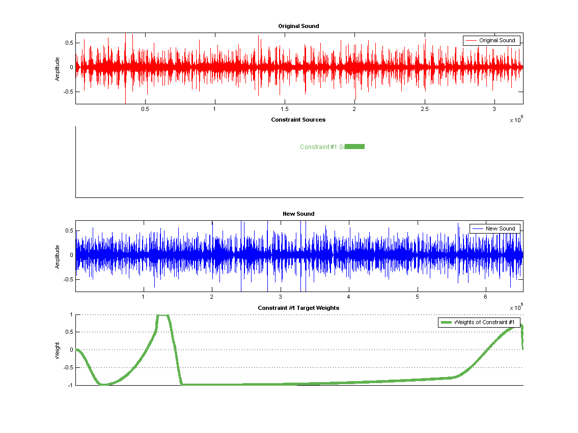Click the x-axis tick label 1.5 under Original Sound
This screenshot has height=433, width=578.
point(285,109)
